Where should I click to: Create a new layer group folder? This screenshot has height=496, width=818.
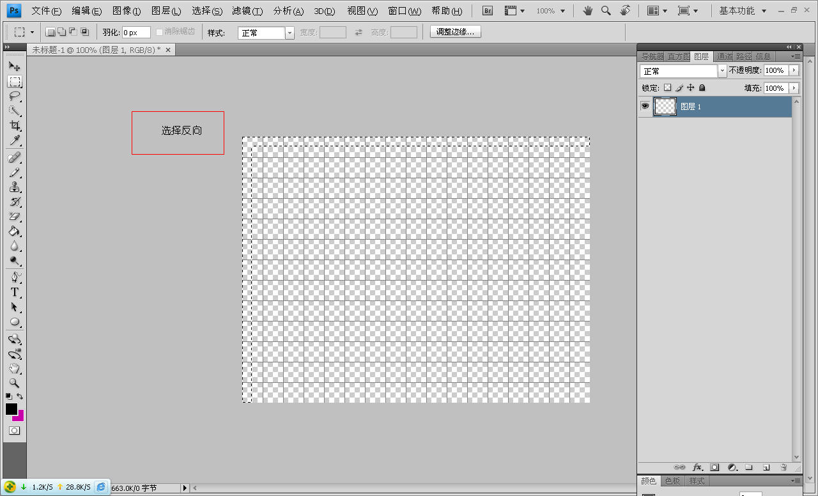749,467
